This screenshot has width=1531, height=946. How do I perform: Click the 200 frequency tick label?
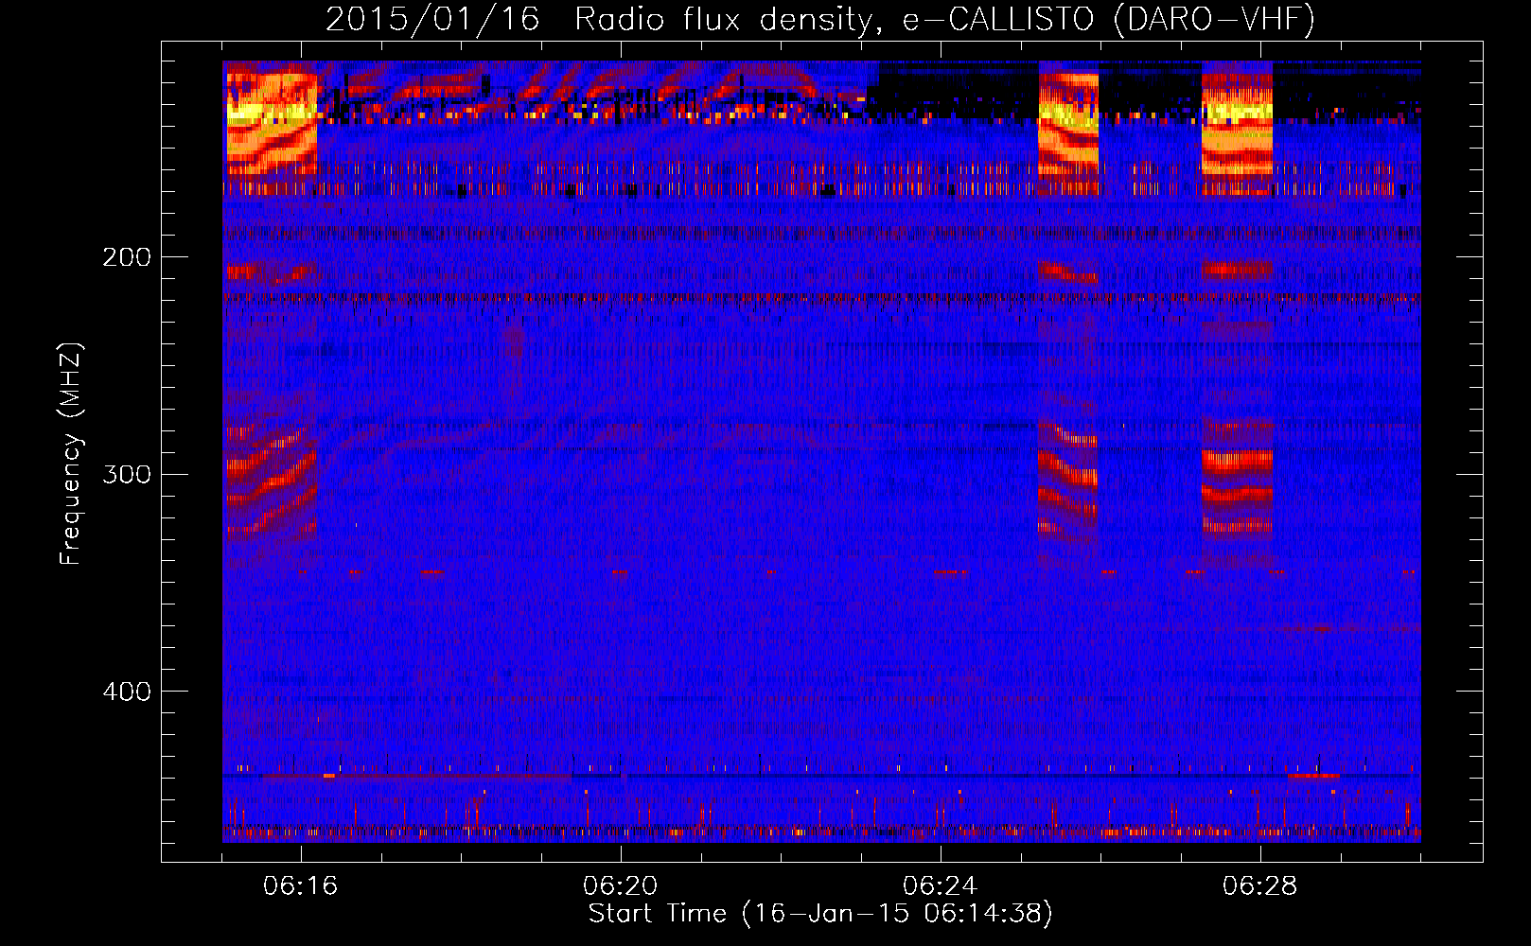click(x=127, y=256)
